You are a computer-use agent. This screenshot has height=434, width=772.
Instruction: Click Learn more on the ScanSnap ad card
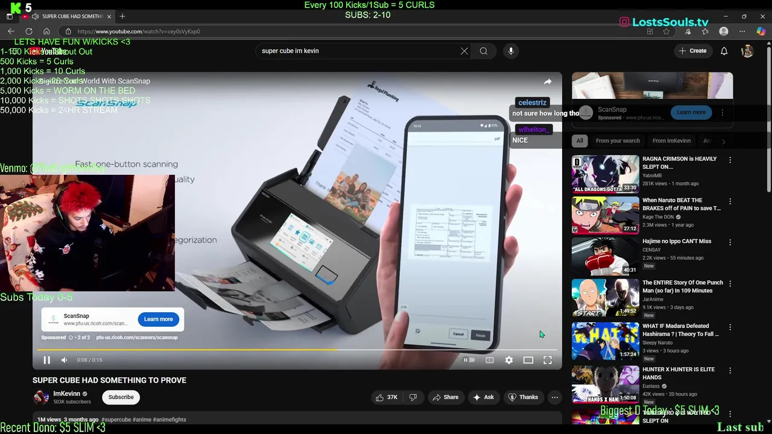point(159,319)
